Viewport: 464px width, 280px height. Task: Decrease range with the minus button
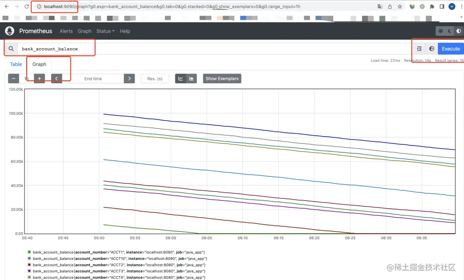[13, 79]
